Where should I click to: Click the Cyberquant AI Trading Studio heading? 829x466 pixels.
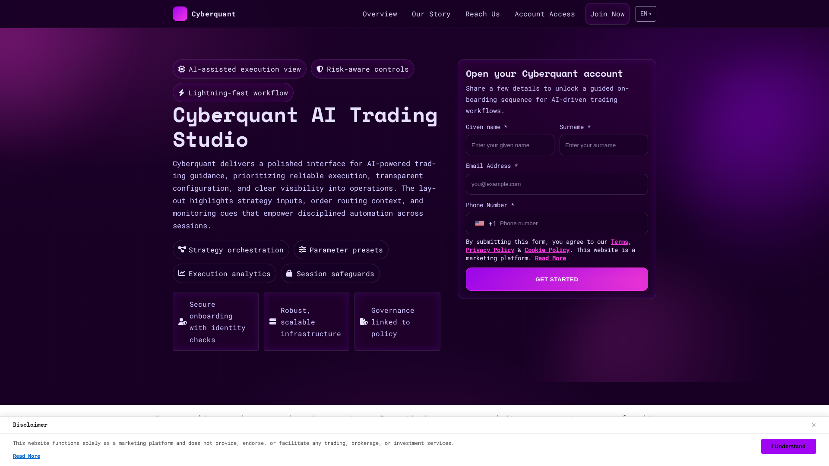tap(305, 127)
